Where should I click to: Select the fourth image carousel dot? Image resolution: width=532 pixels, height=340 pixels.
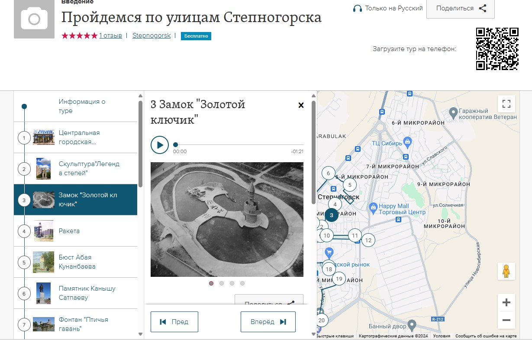pyautogui.click(x=242, y=283)
